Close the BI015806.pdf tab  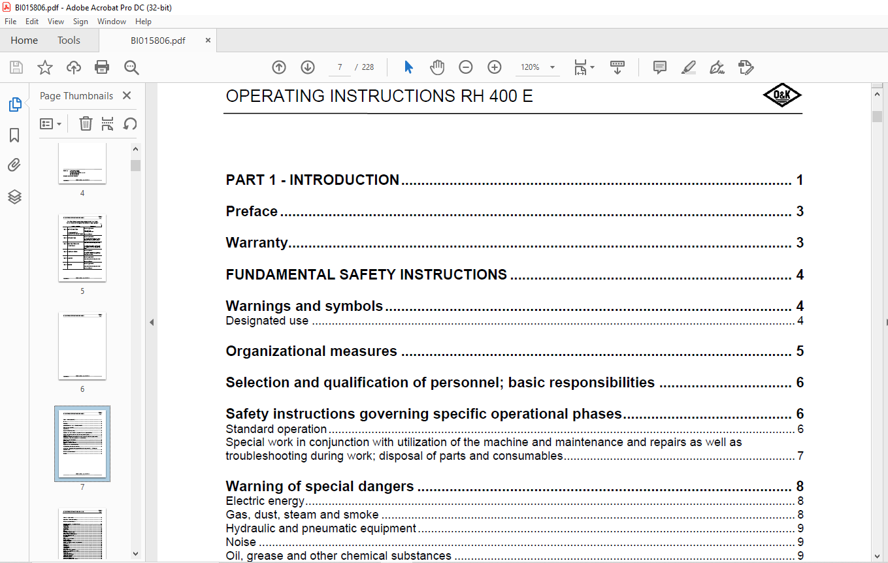click(208, 40)
